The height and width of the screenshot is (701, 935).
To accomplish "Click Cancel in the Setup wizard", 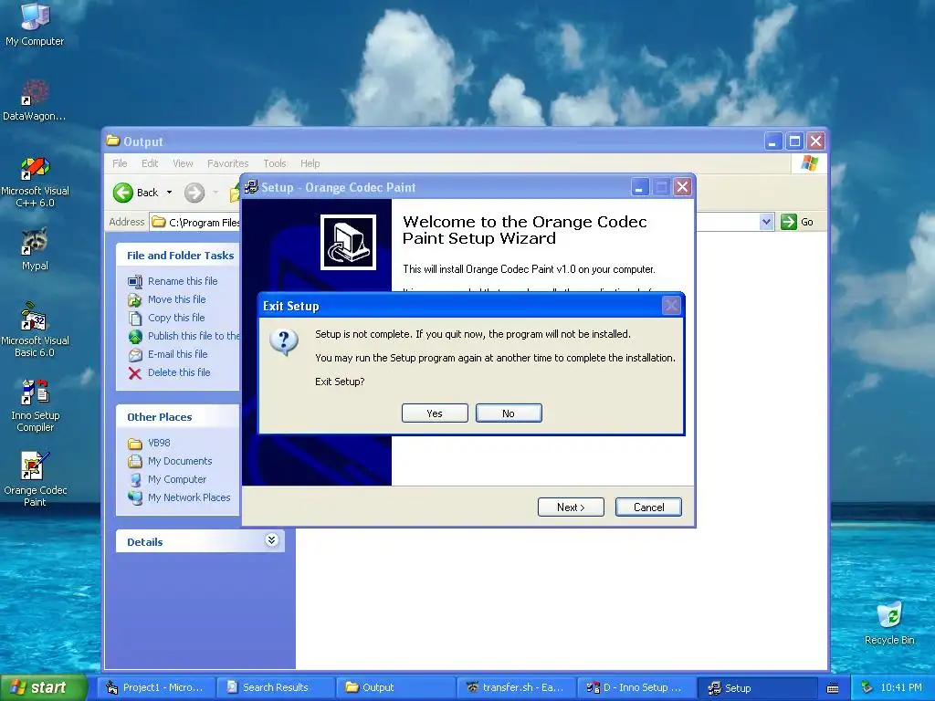I will (648, 507).
